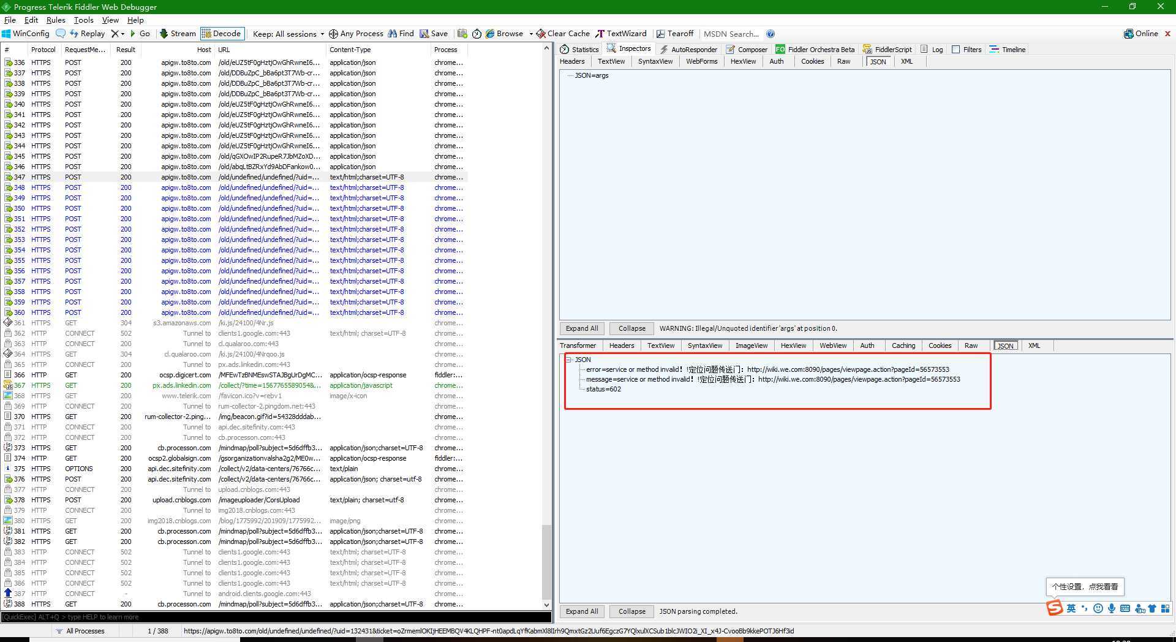The height and width of the screenshot is (642, 1176).
Task: Open the Rules menu
Action: click(x=56, y=20)
